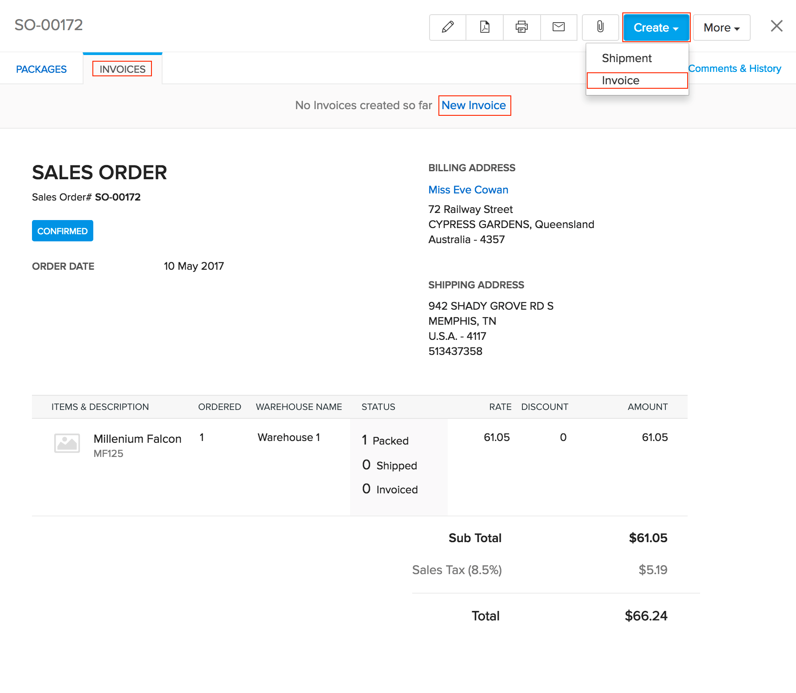The width and height of the screenshot is (796, 693).
Task: Select Warehouse 1 in the items table
Action: [x=288, y=437]
